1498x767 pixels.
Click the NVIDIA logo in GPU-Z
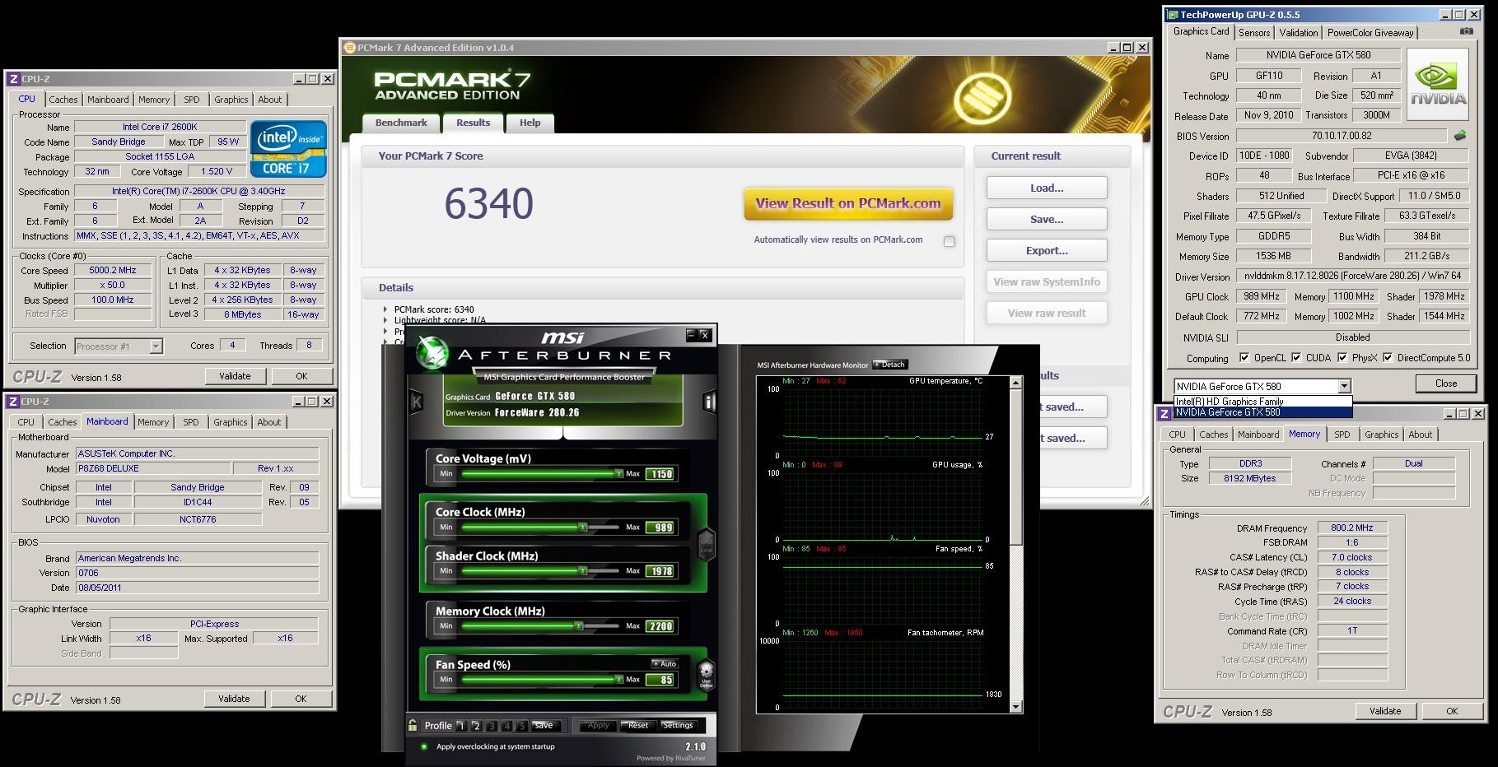[x=1438, y=86]
